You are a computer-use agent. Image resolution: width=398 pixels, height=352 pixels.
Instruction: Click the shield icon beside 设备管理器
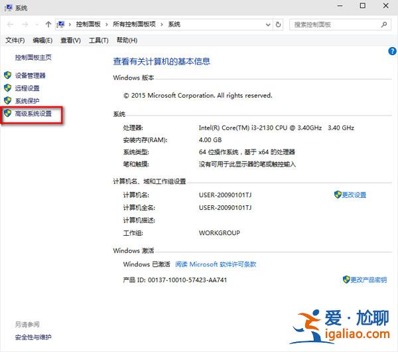[x=7, y=75]
